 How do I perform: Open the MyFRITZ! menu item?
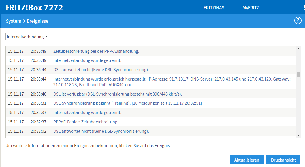pos(251,8)
